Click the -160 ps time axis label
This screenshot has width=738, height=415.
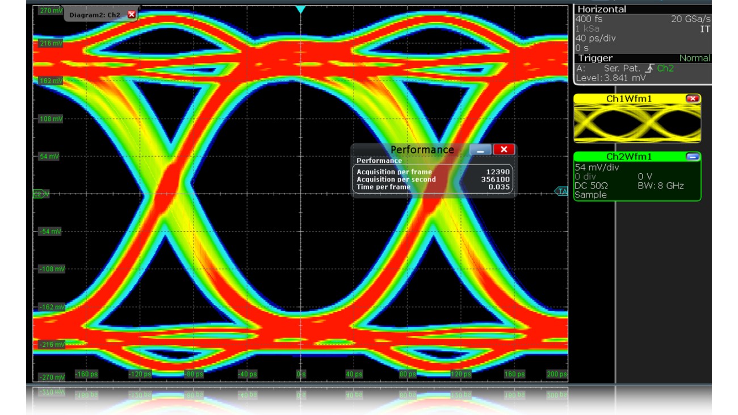[86, 374]
